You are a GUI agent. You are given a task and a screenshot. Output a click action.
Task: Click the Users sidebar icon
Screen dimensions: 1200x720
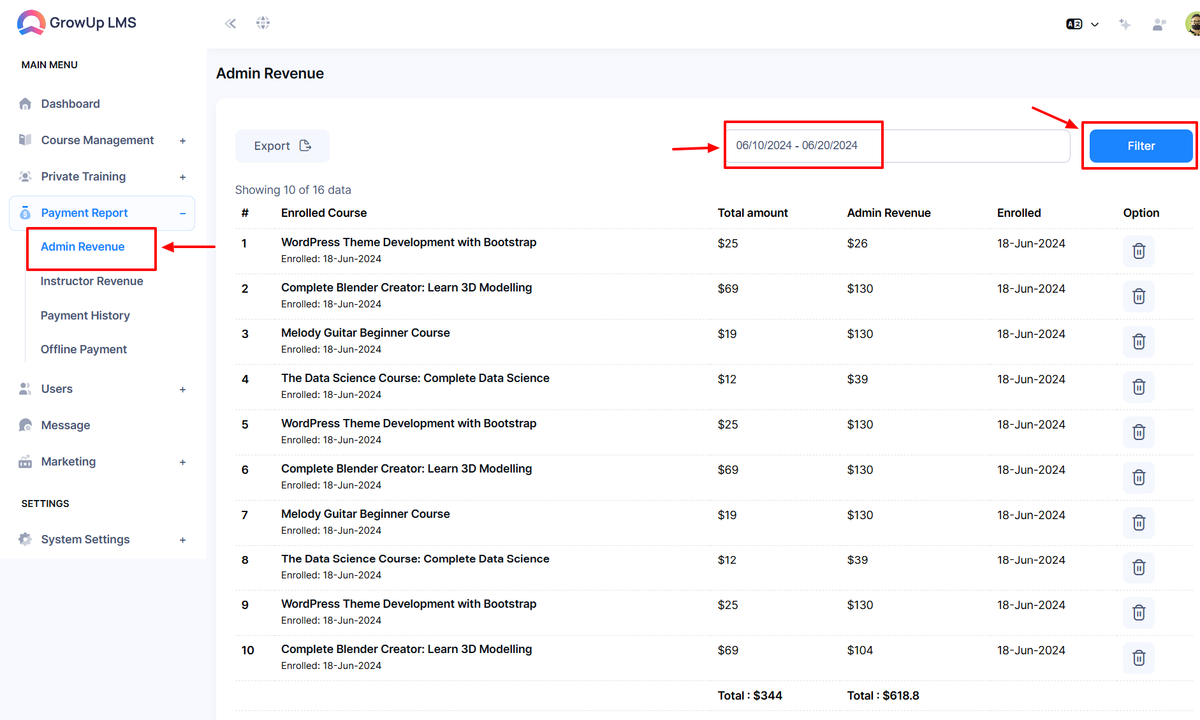[x=25, y=389]
